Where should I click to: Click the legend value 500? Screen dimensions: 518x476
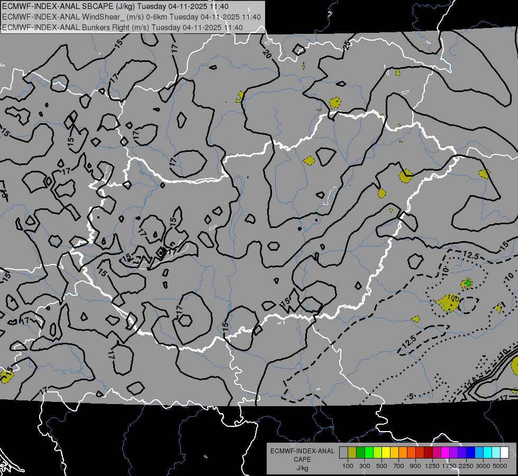(381, 466)
